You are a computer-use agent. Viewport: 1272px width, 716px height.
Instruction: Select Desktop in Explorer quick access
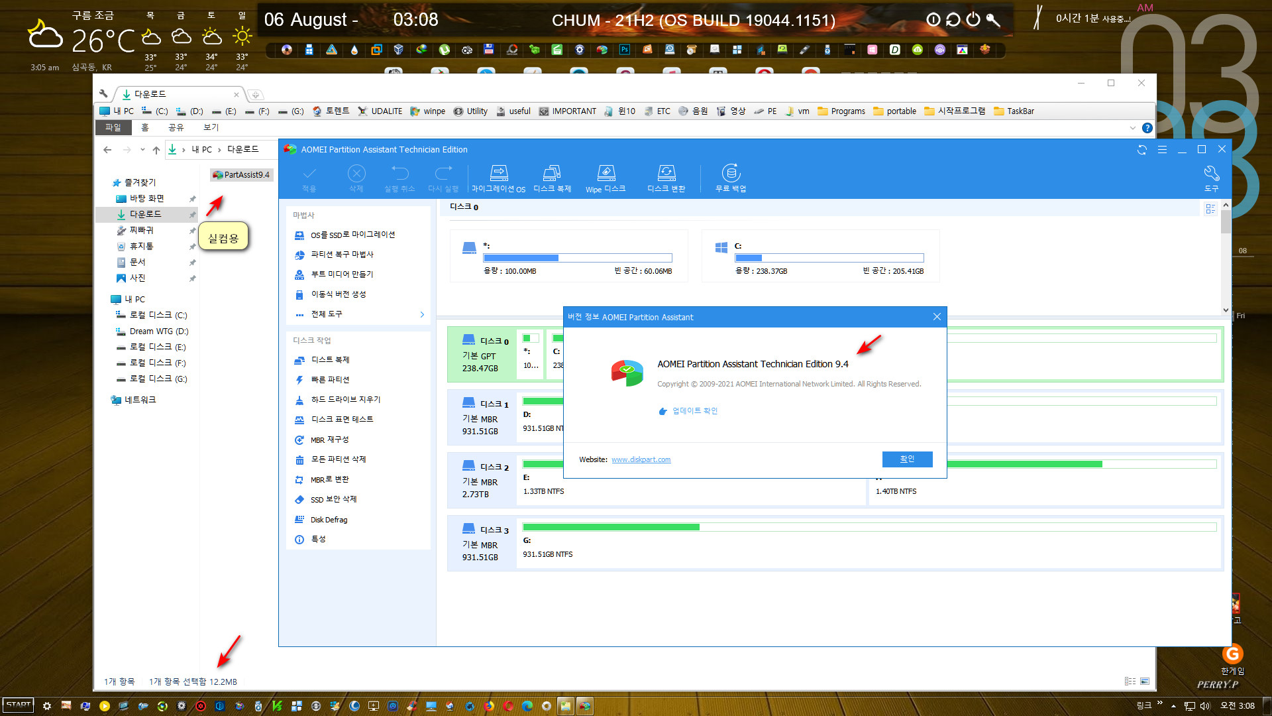pos(146,199)
